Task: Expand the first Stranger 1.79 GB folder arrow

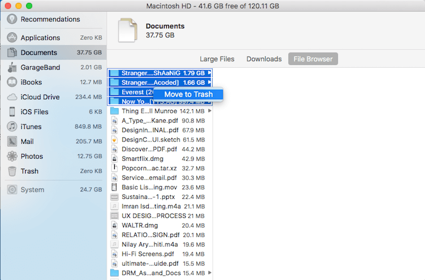Action: coord(210,73)
